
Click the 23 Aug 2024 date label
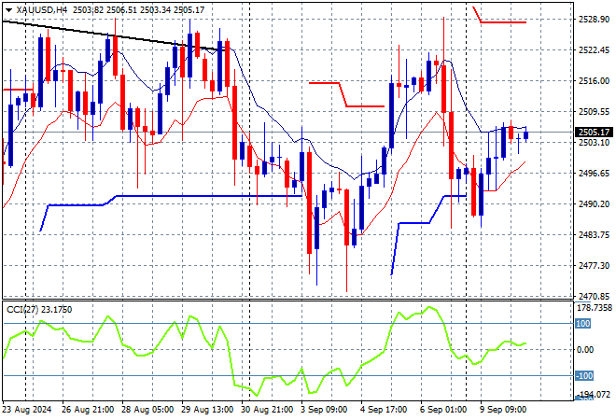click(x=27, y=410)
